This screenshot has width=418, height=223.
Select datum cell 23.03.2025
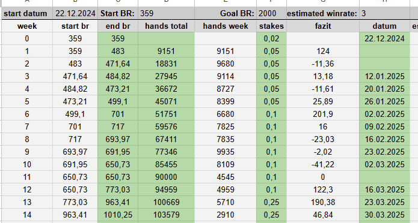pos(384,202)
